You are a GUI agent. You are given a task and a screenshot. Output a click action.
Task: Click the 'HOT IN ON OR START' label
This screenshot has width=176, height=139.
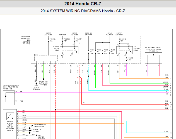88,34
